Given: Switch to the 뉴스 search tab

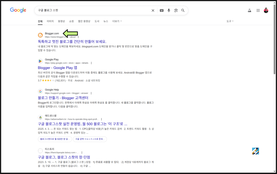Looking at the screenshot, I should pyautogui.click(x=105, y=21).
